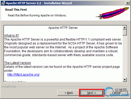Click the vertical scrollbar thumb
This screenshot has width=131, height=99.
coord(125,32)
